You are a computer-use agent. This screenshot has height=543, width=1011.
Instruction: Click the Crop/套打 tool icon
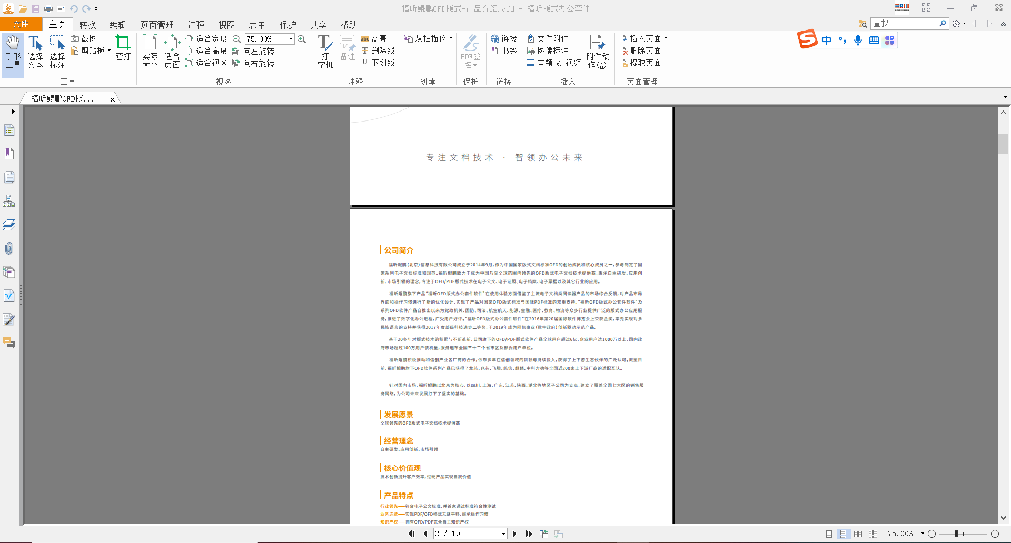click(x=123, y=48)
